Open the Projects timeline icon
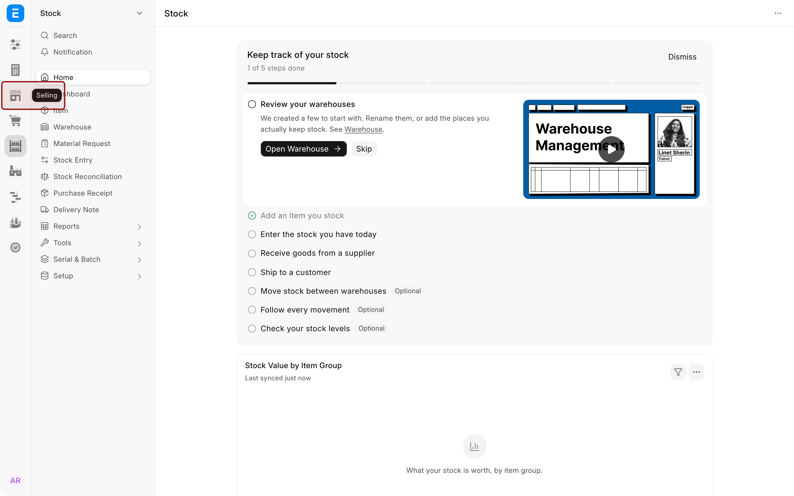The height and width of the screenshot is (496, 794). (x=15, y=197)
